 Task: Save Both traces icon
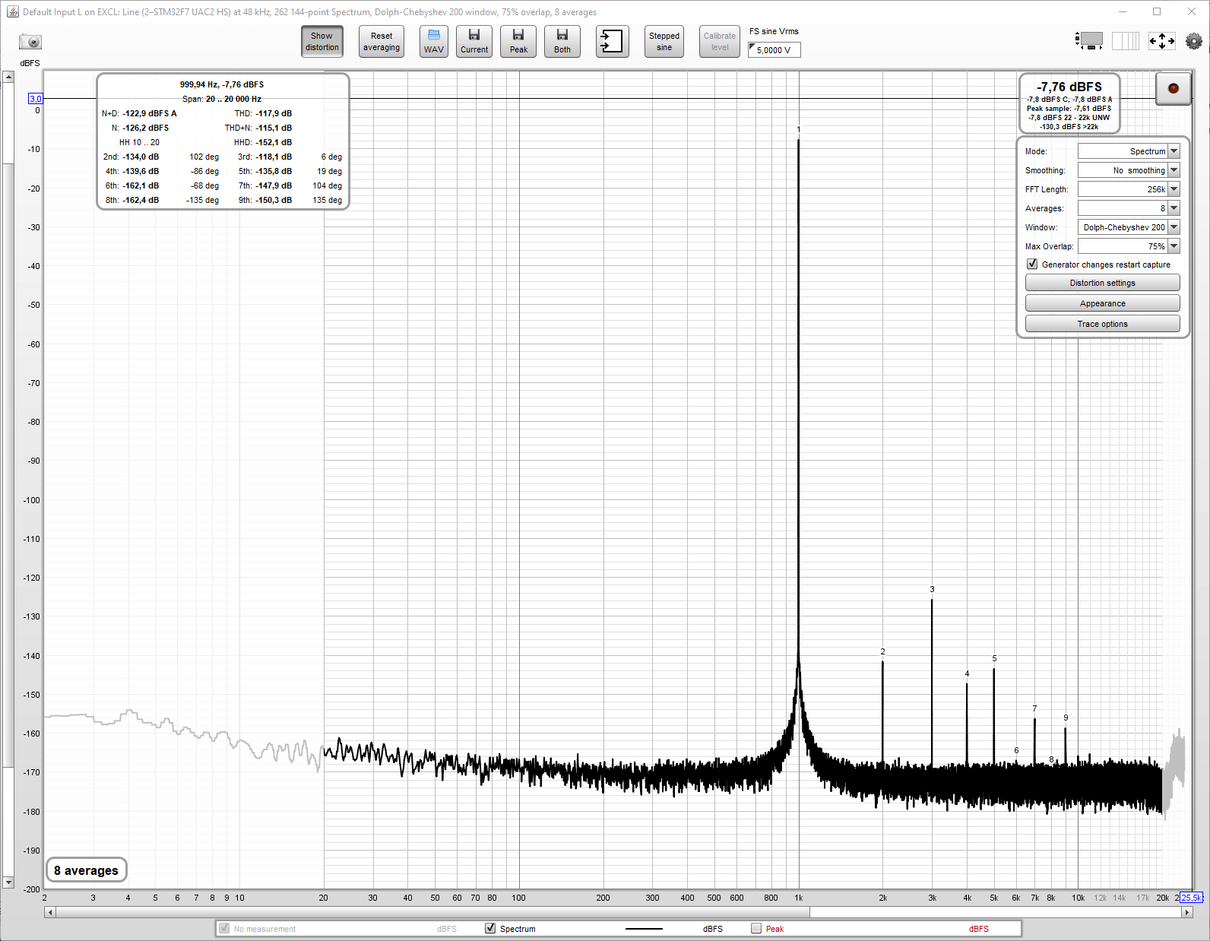pyautogui.click(x=562, y=42)
